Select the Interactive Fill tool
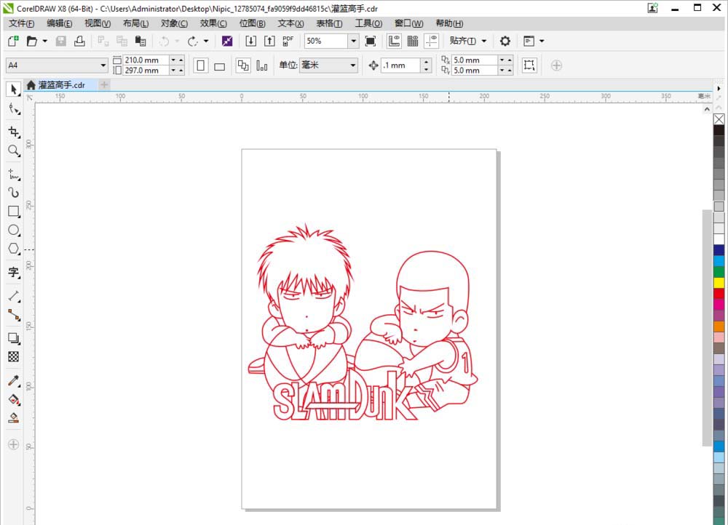This screenshot has width=728, height=525. tap(13, 399)
